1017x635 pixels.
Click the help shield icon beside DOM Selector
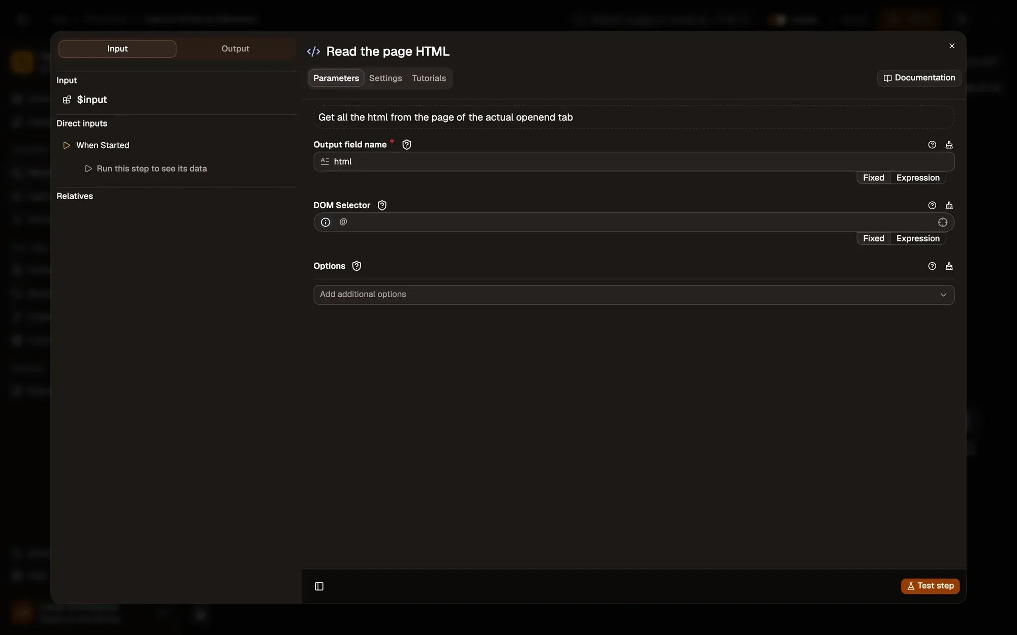tap(382, 205)
